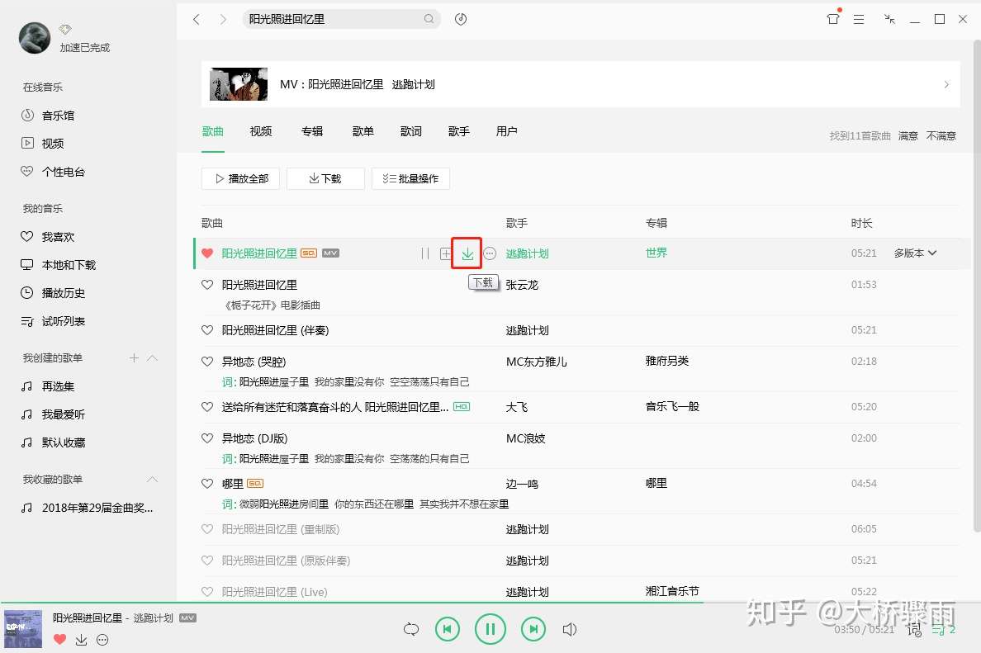The width and height of the screenshot is (981, 653).
Task: Click the green playback progress bar
Action: pyautogui.click(x=352, y=603)
